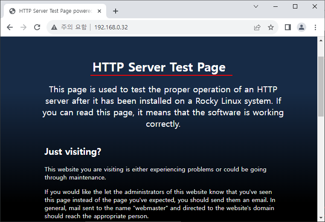Screen dimensions: 325x222
Task: Open a new tab with the plus button
Action: (x=116, y=11)
